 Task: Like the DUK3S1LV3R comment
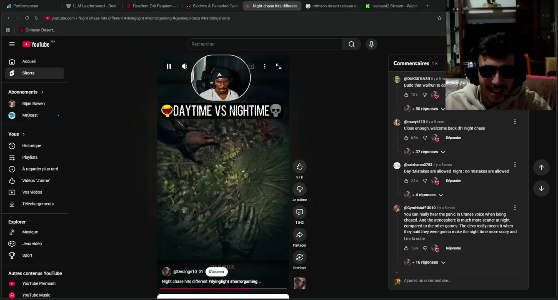tap(406, 95)
